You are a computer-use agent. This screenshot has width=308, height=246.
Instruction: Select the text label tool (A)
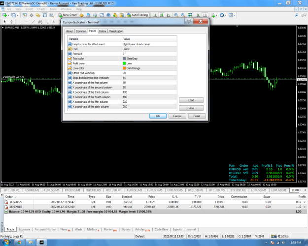tap(53, 22)
